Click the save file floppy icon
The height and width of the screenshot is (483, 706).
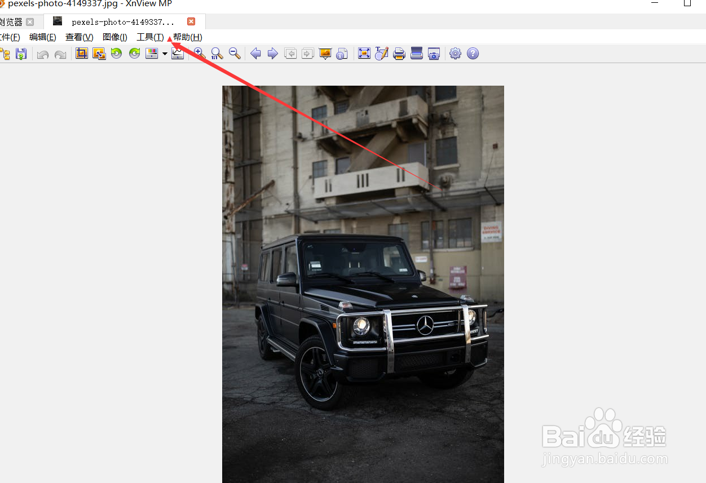pos(21,54)
